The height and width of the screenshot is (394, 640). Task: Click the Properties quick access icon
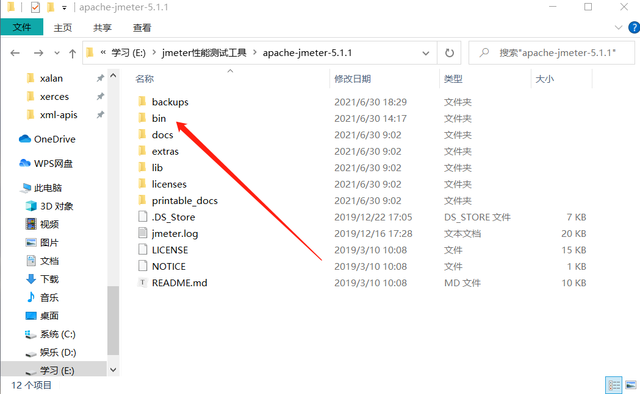pyautogui.click(x=35, y=7)
